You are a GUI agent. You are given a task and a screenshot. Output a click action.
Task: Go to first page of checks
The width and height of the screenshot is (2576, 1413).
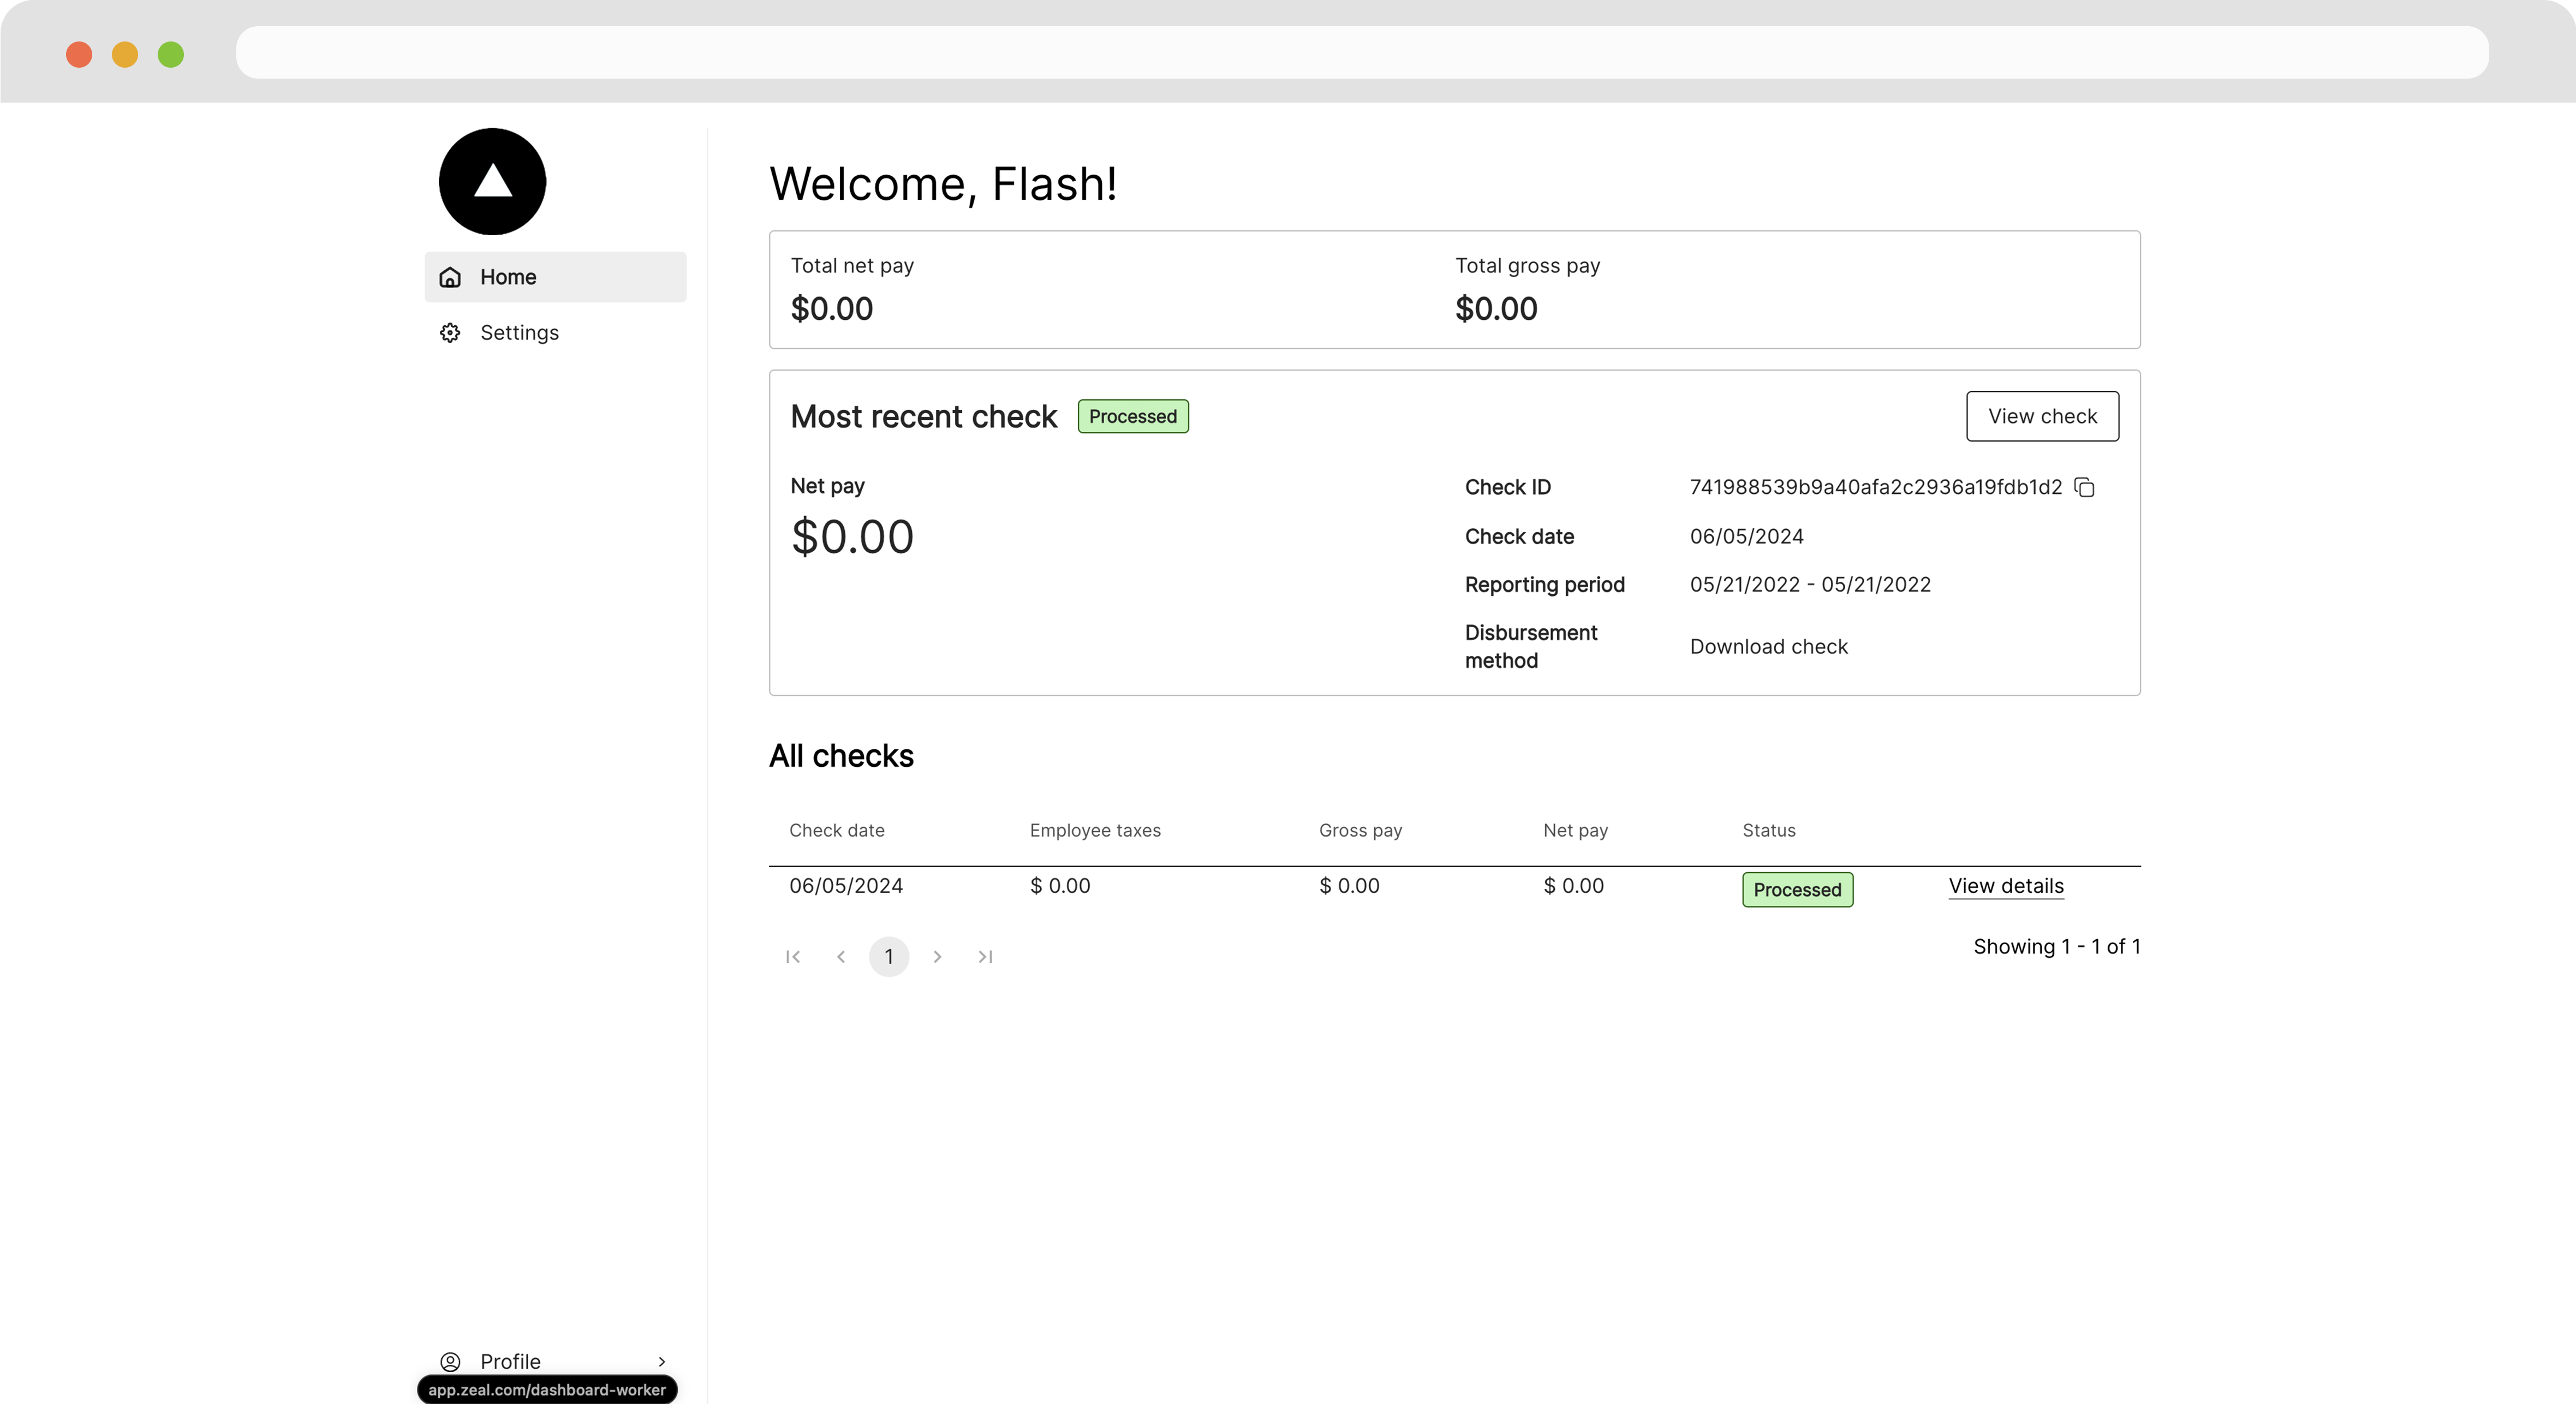pos(793,957)
